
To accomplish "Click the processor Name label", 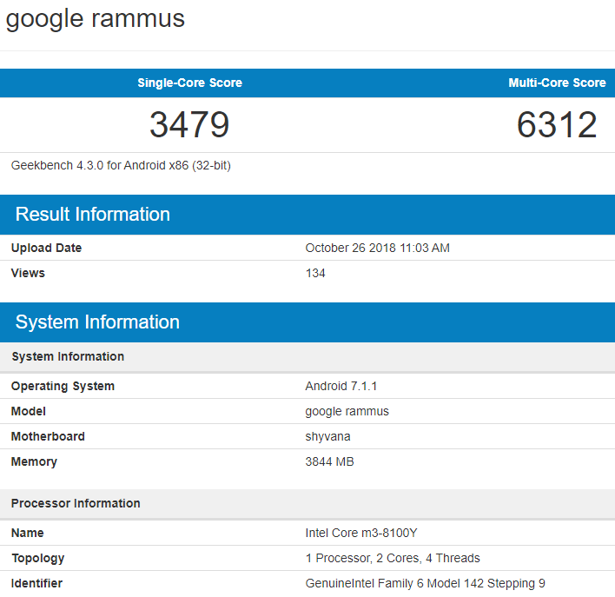I will (28, 533).
